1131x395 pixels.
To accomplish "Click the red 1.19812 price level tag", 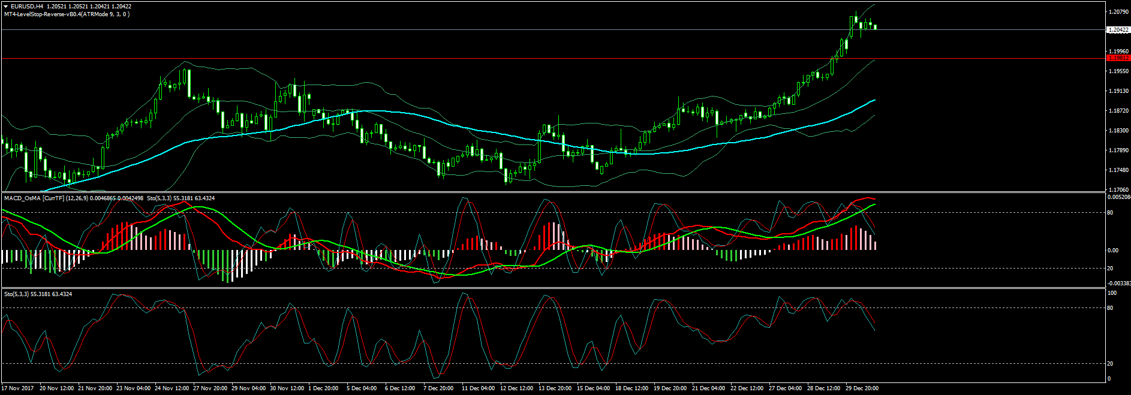I will [1118, 58].
